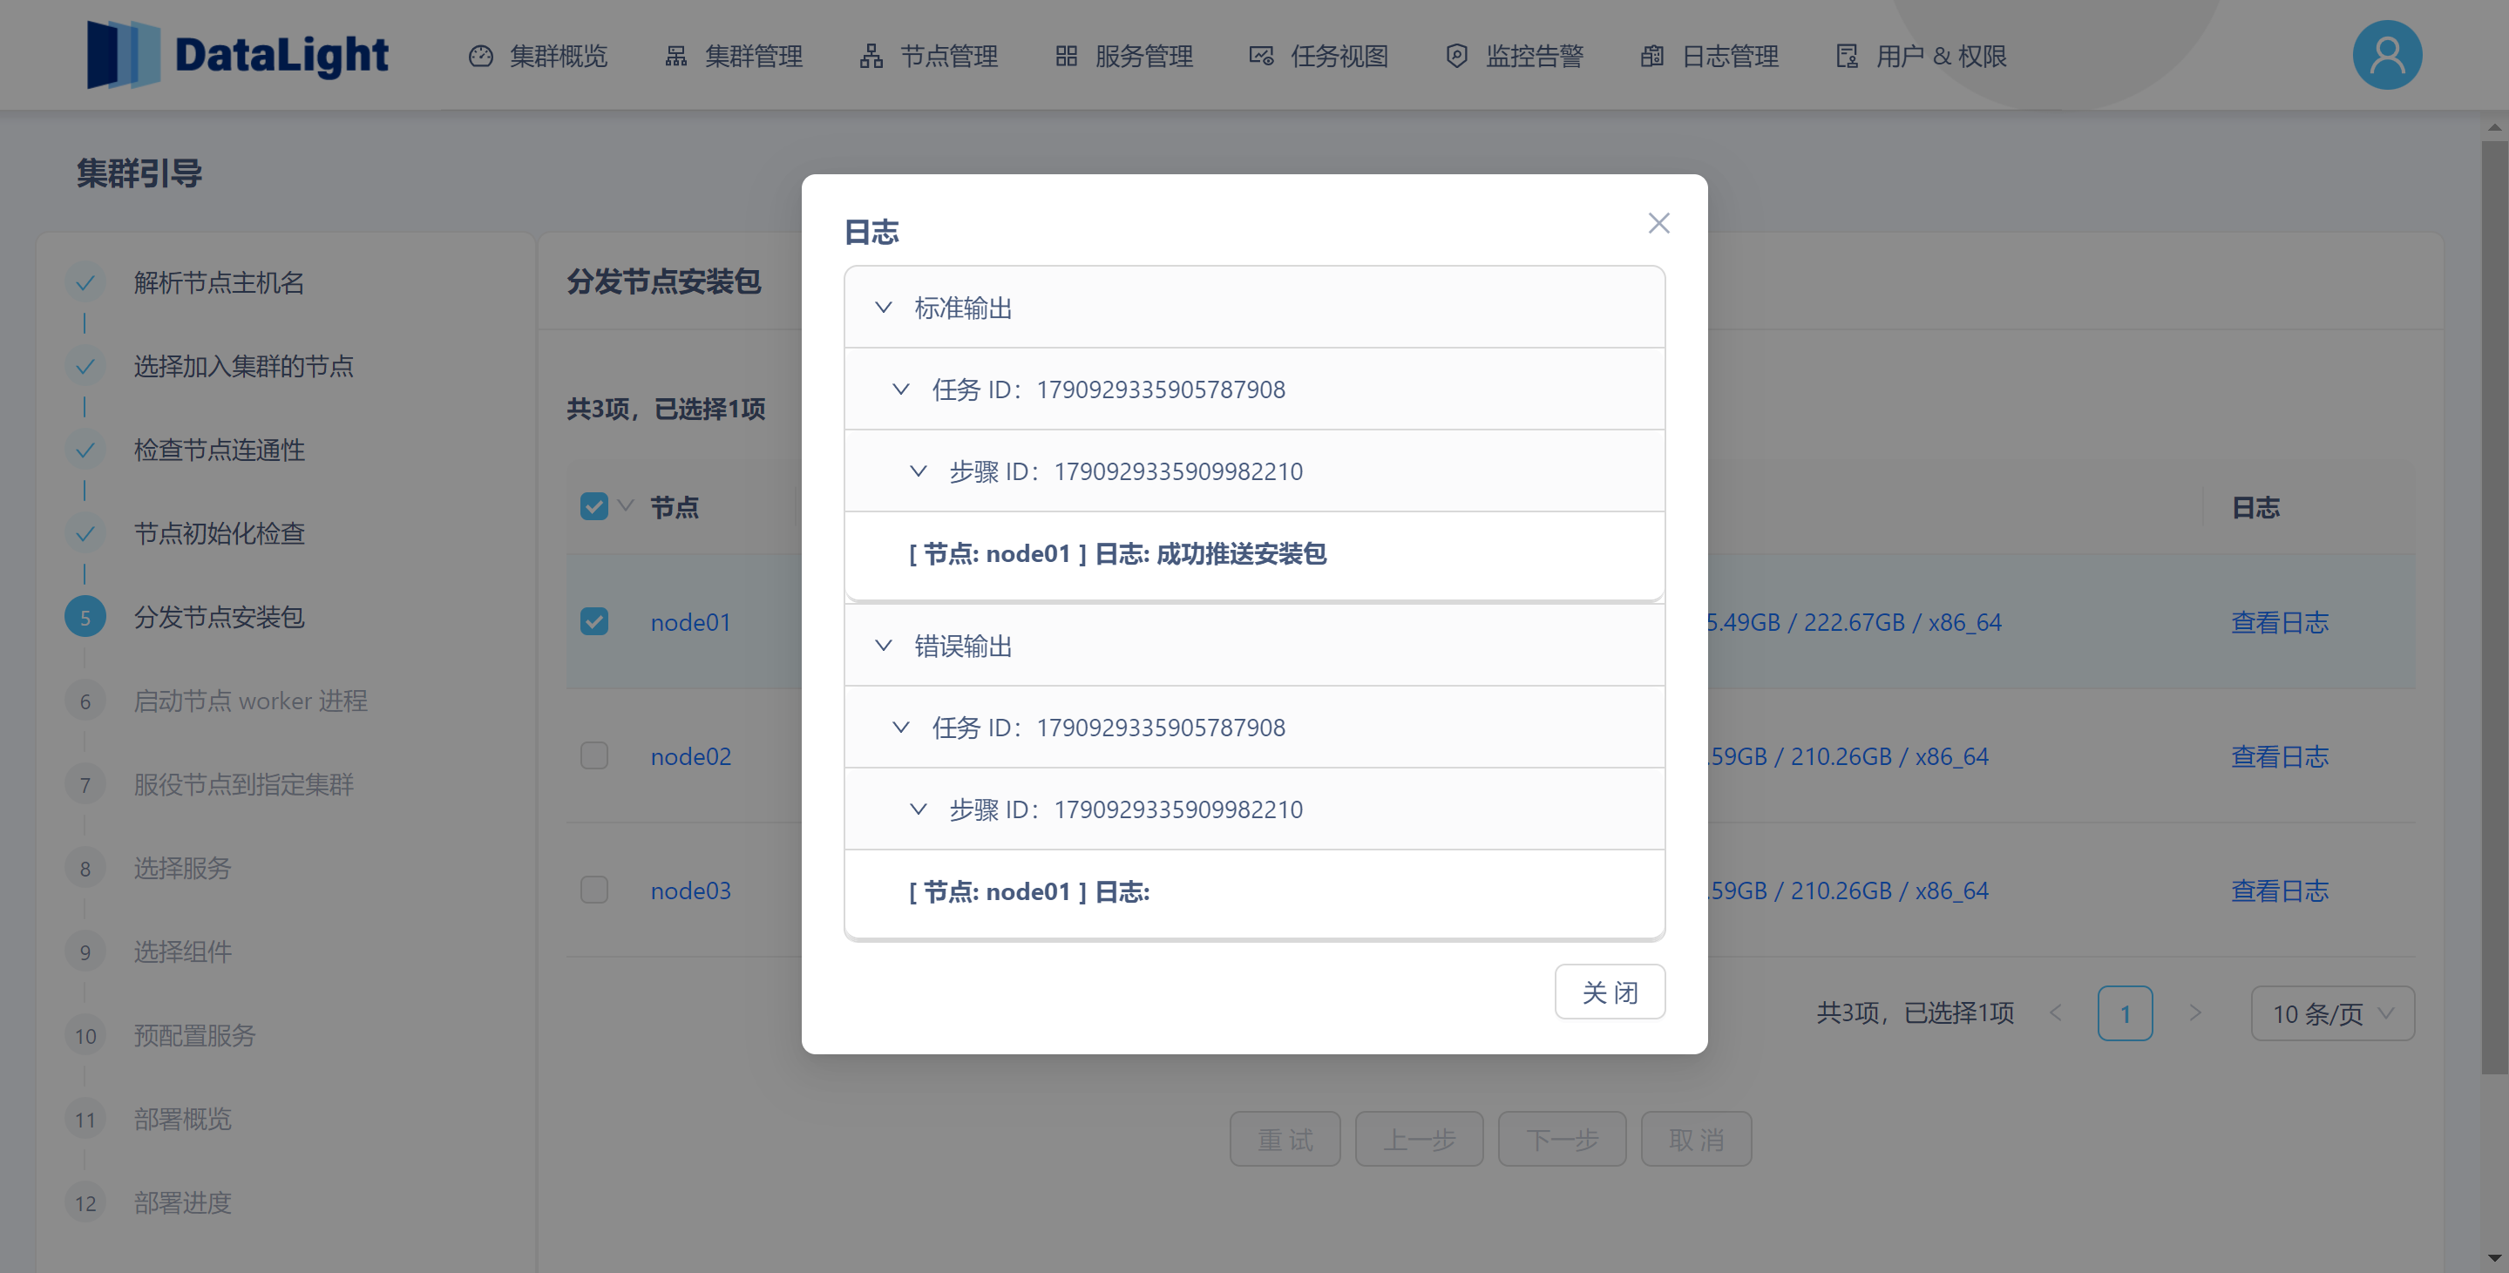Viewport: 2509px width, 1273px height.
Task: Click step 6 circle icon
Action: pyautogui.click(x=85, y=701)
